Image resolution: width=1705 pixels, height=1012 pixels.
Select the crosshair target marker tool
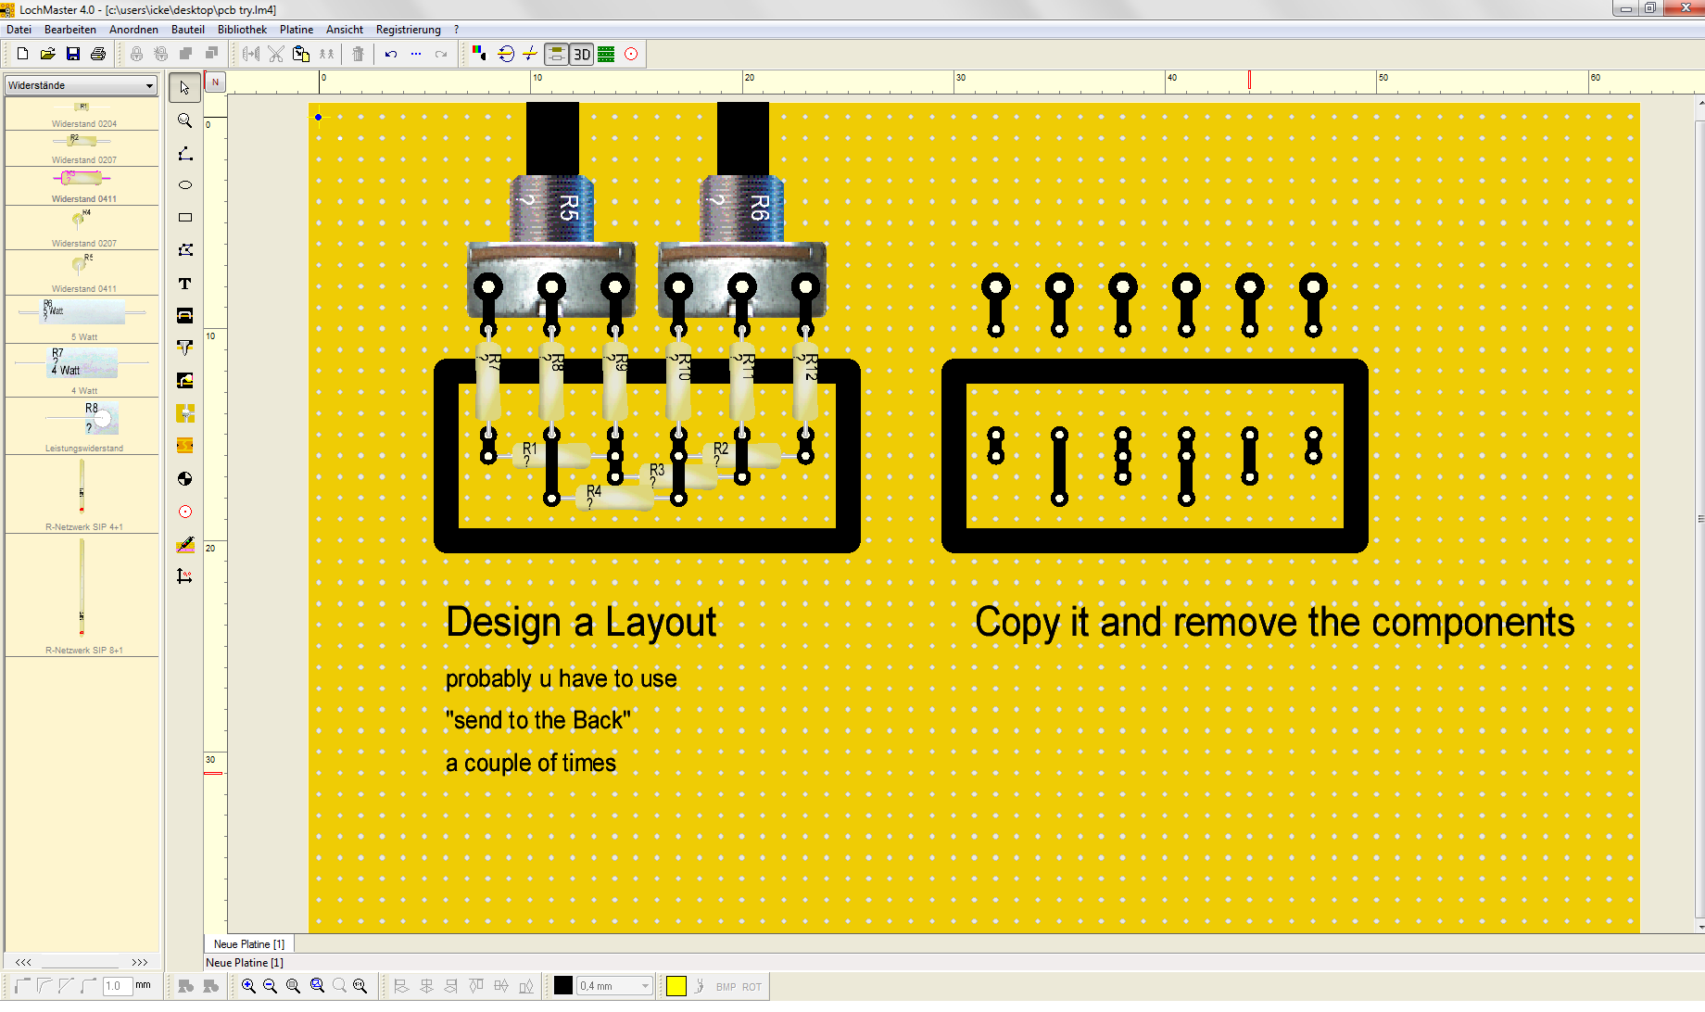point(184,479)
